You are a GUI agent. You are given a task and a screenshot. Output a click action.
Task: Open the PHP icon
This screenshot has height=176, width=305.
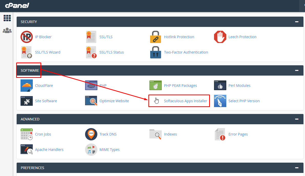pos(91,85)
